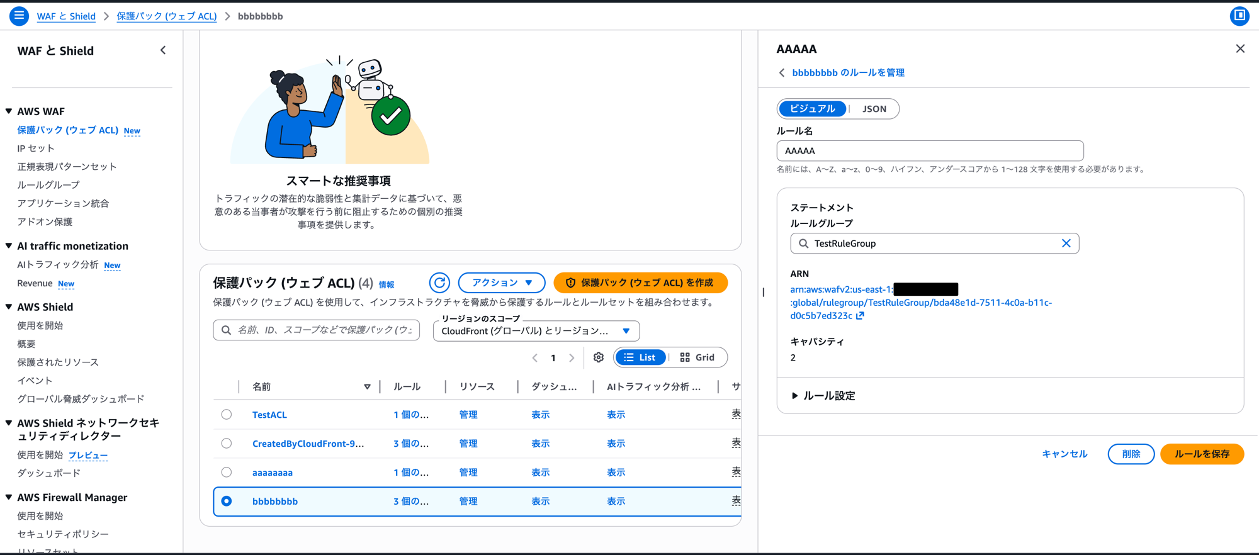Open 保護パック (ウェブ ACL) breadcrumb link
Screen dimensions: 1259x555
click(x=167, y=16)
